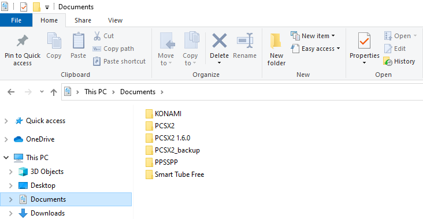
Task: Open the Delete dropdown arrow
Action: coord(220,63)
